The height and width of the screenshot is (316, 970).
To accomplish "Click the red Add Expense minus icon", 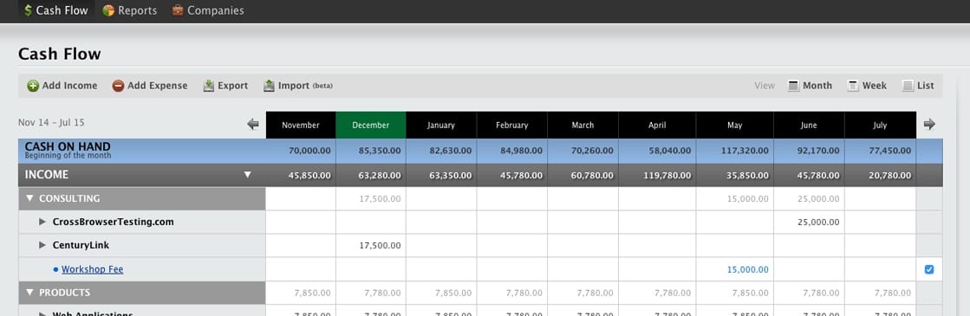I will (118, 86).
